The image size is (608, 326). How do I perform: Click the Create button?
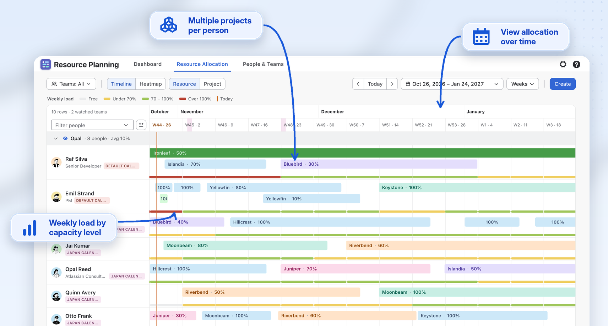point(563,84)
